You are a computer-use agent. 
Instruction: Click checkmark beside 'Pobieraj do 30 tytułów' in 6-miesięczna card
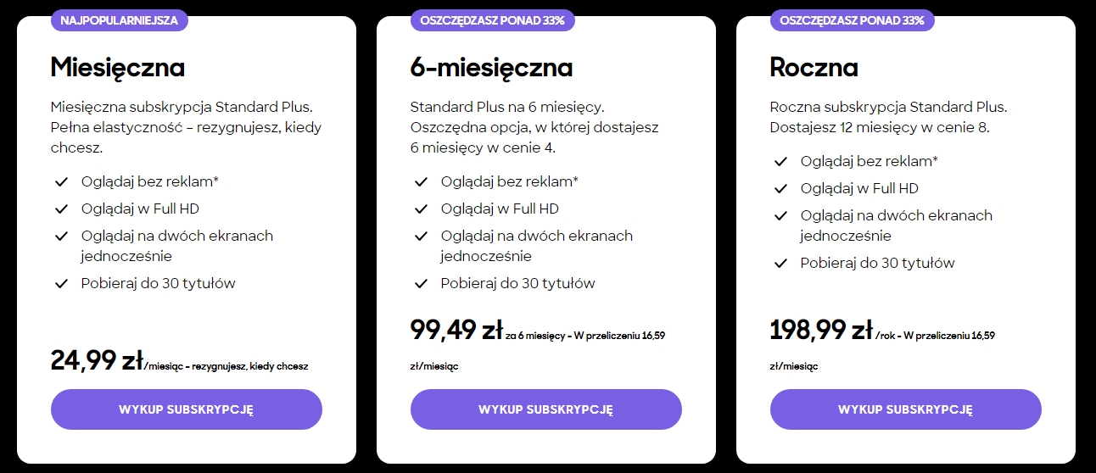[x=421, y=283]
